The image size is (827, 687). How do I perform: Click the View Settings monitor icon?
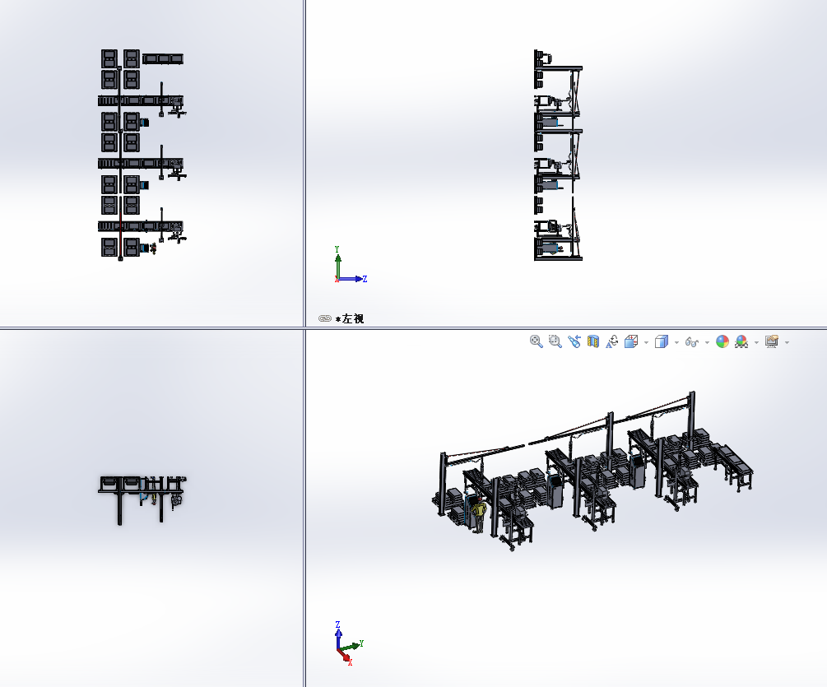click(772, 341)
